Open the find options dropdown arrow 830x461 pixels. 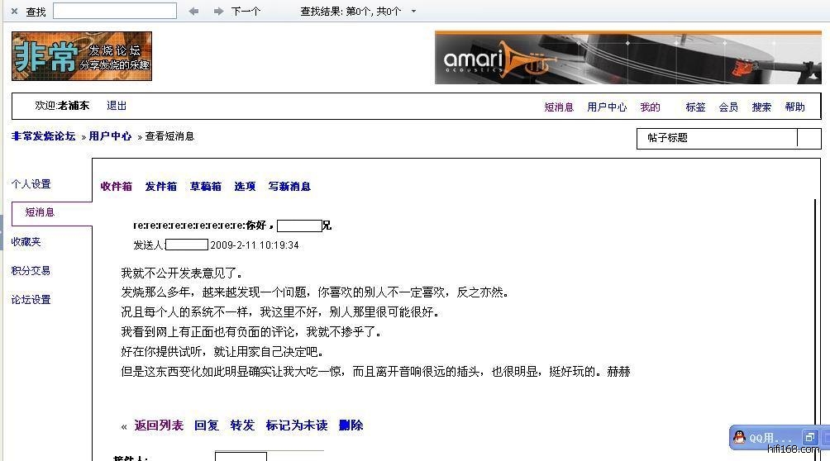point(413,12)
